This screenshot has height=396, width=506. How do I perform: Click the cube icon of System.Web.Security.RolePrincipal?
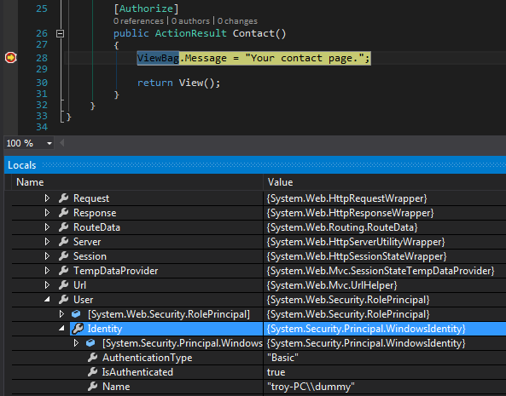76,314
